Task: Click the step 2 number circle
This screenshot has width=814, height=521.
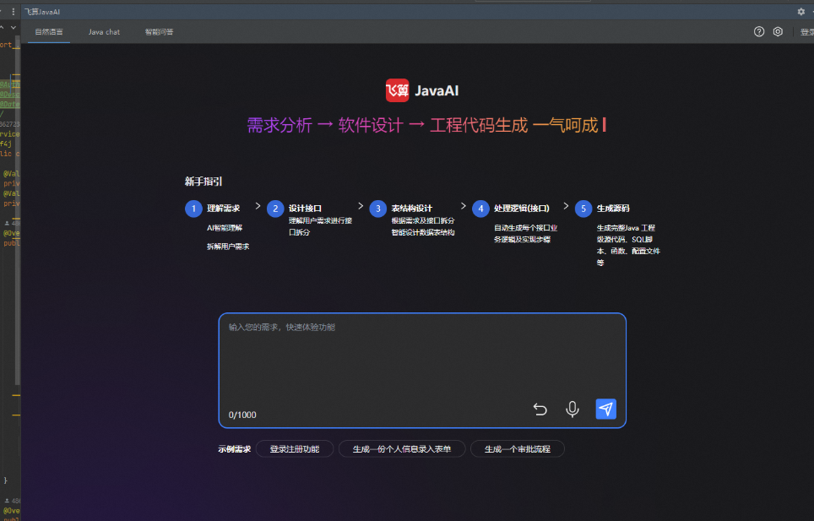Action: (x=275, y=209)
